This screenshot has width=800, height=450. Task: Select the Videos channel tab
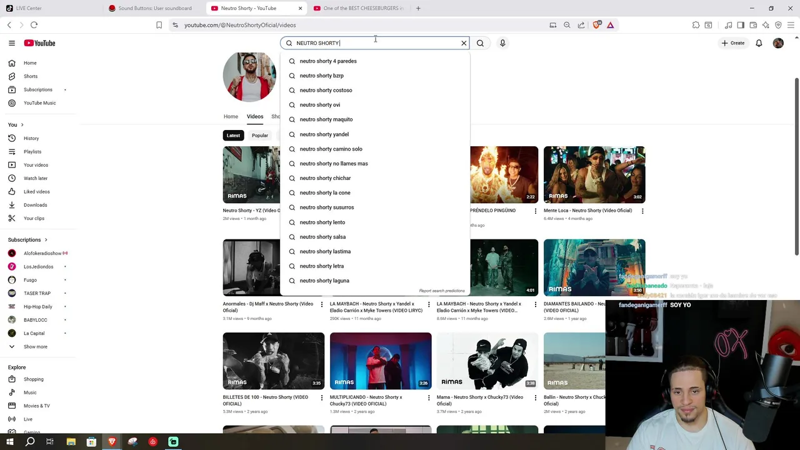click(255, 116)
